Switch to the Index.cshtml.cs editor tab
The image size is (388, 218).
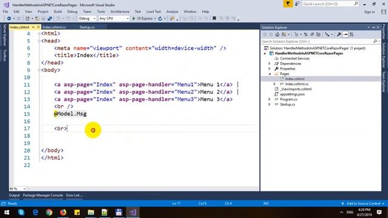coord(54,27)
